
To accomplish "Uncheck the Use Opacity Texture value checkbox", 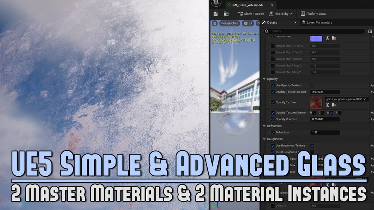I will [x=312, y=85].
